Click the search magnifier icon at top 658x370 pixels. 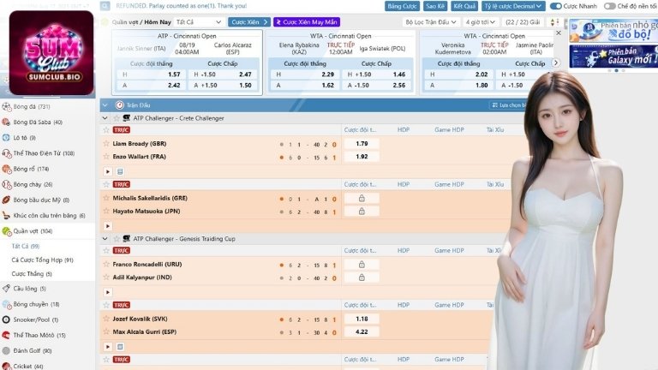tap(105, 6)
